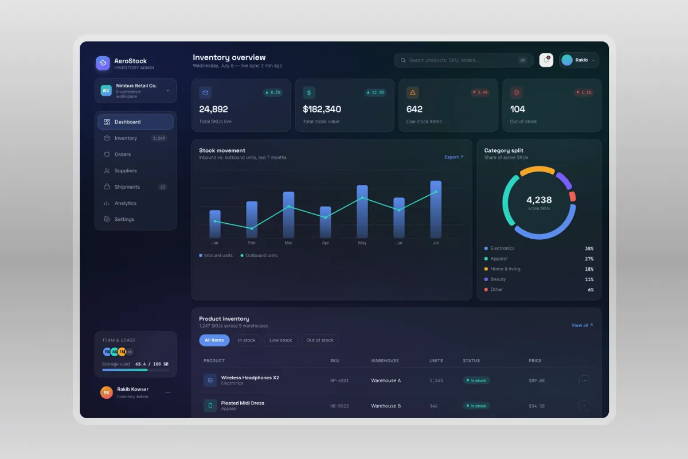The image size is (688, 459).
Task: Click the Nimbus Retail Co. workspace avatar
Action: (x=106, y=91)
